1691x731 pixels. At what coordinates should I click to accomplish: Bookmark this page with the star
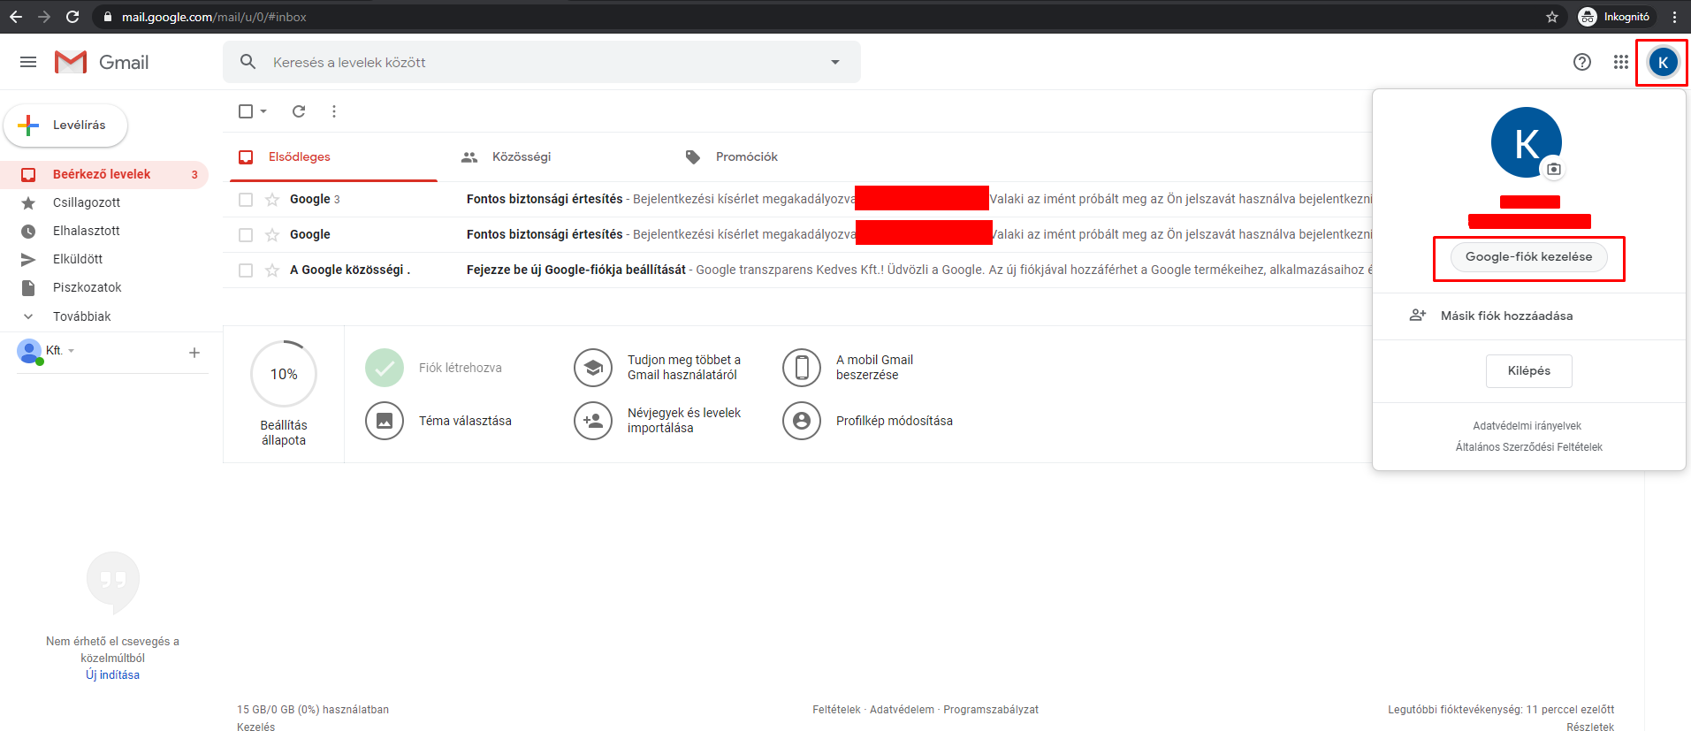[1552, 17]
